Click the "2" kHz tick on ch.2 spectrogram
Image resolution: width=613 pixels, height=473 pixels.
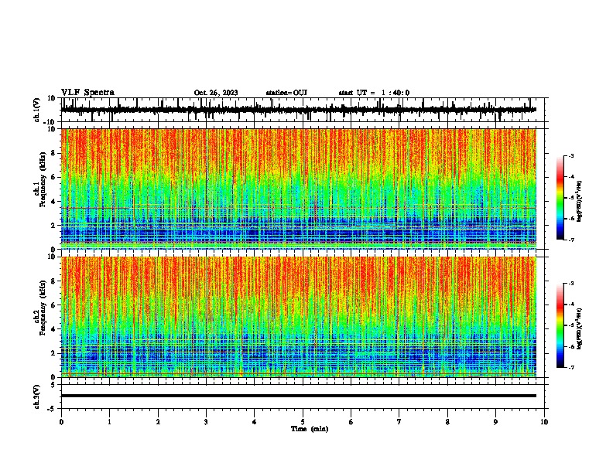pos(53,353)
